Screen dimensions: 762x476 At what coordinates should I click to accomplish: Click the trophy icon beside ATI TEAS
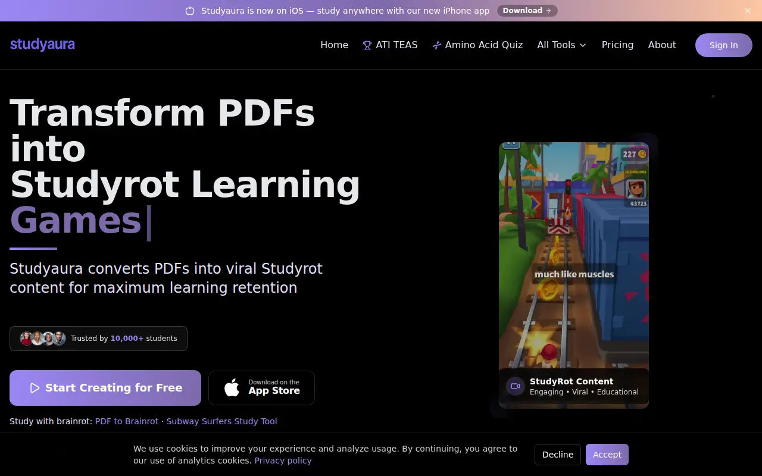tap(367, 45)
